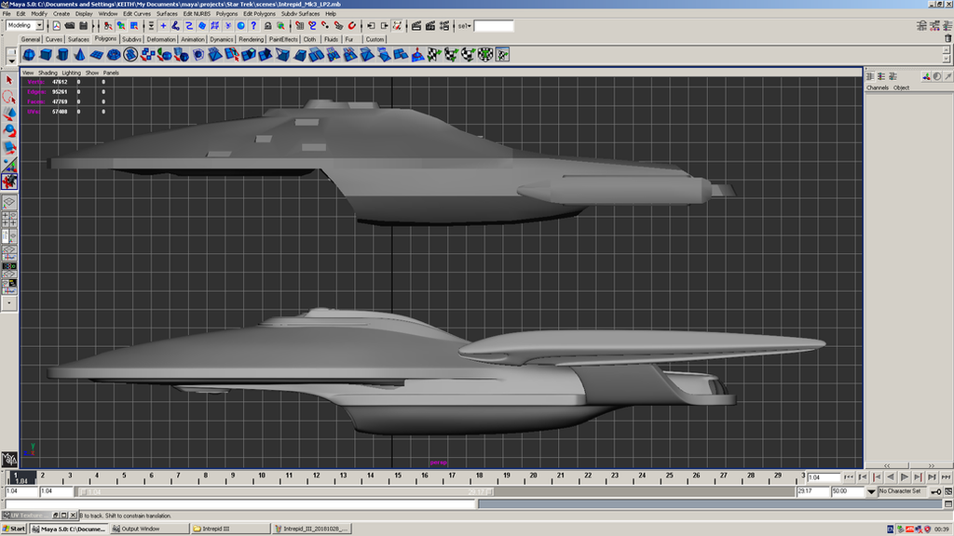Open the Script Editor icon
954x536 pixels.
pos(948,503)
